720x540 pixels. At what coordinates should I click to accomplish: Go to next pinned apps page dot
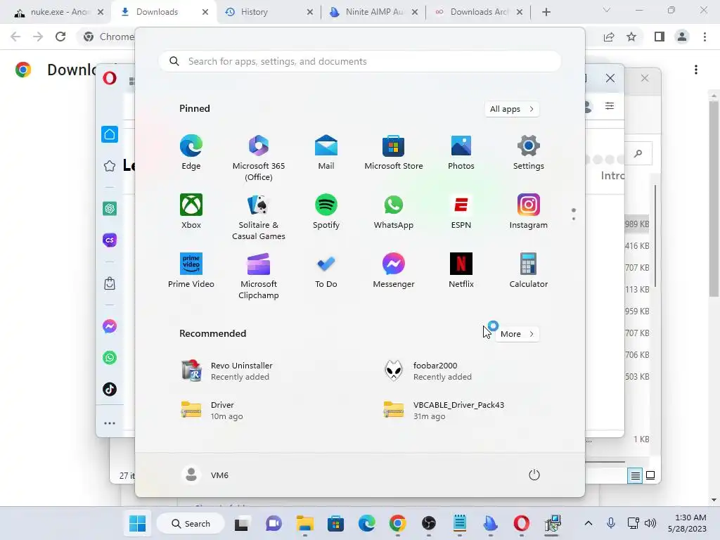[x=574, y=219]
